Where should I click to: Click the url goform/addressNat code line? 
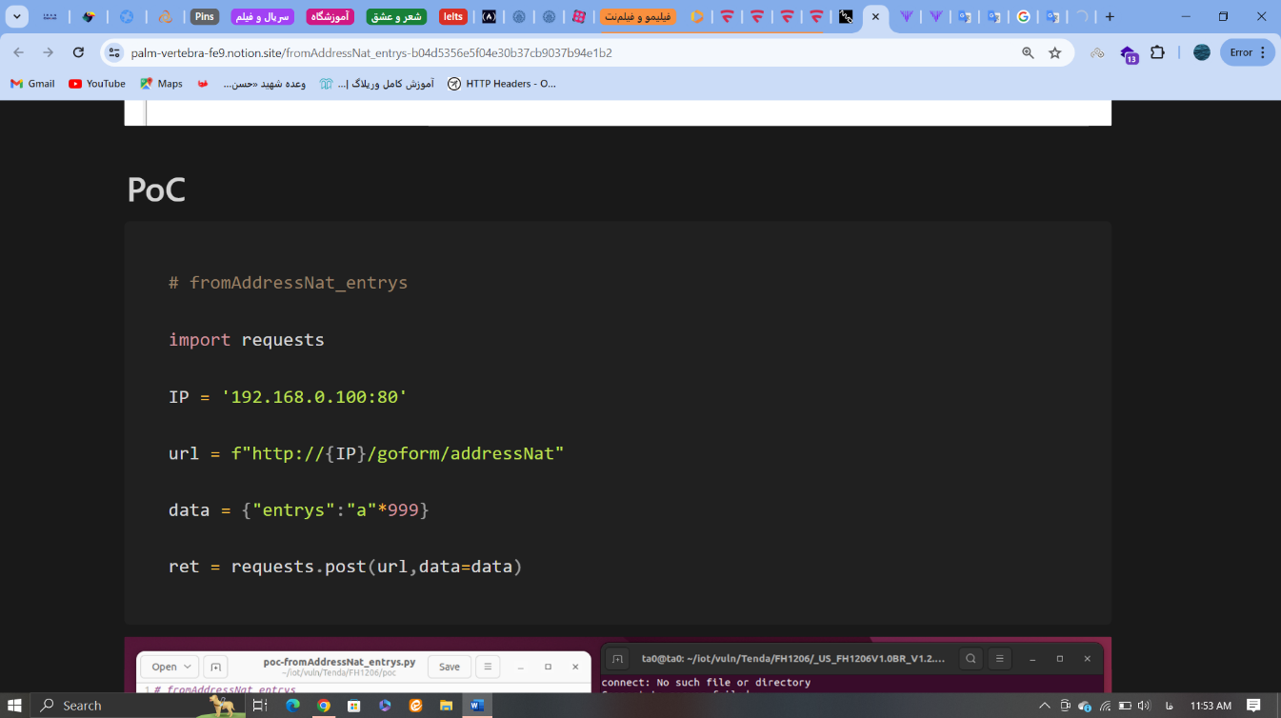coord(367,453)
